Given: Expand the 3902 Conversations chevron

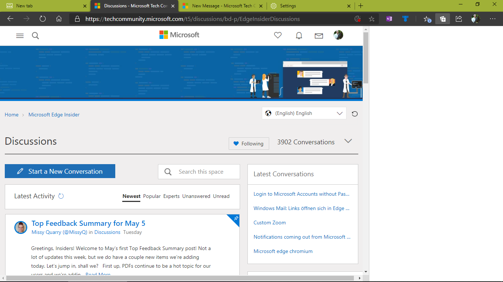Looking at the screenshot, I should 348,141.
